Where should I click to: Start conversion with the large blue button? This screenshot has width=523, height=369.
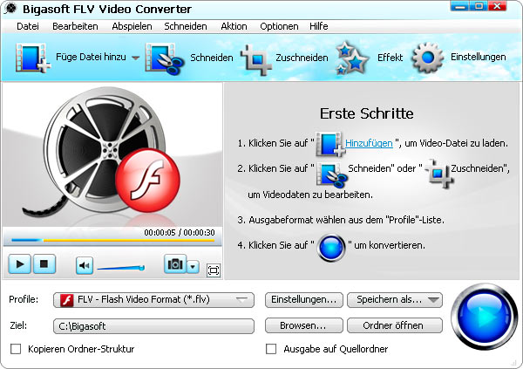[x=484, y=317]
